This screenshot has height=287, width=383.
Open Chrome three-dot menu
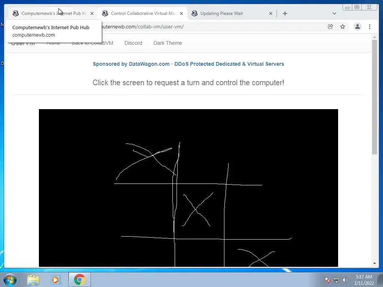coord(370,27)
